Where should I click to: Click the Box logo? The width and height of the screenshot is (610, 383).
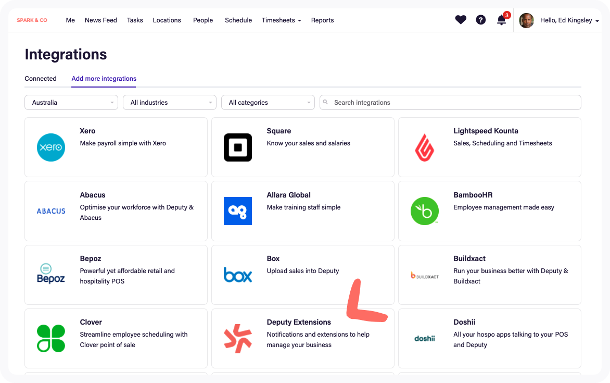pos(238,275)
